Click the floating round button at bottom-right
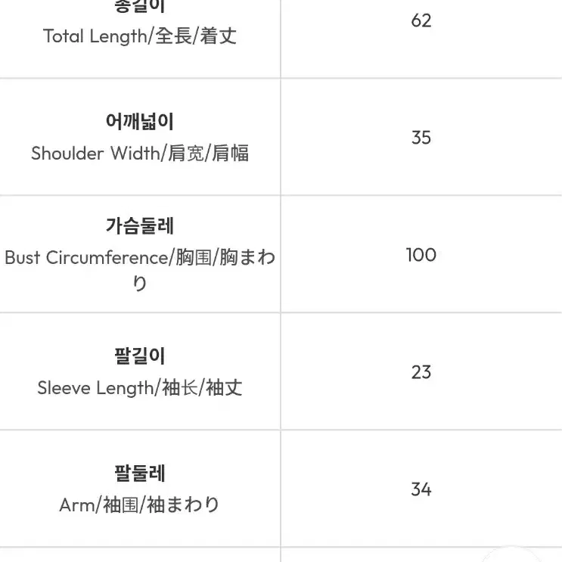This screenshot has width=562, height=562. 513,555
